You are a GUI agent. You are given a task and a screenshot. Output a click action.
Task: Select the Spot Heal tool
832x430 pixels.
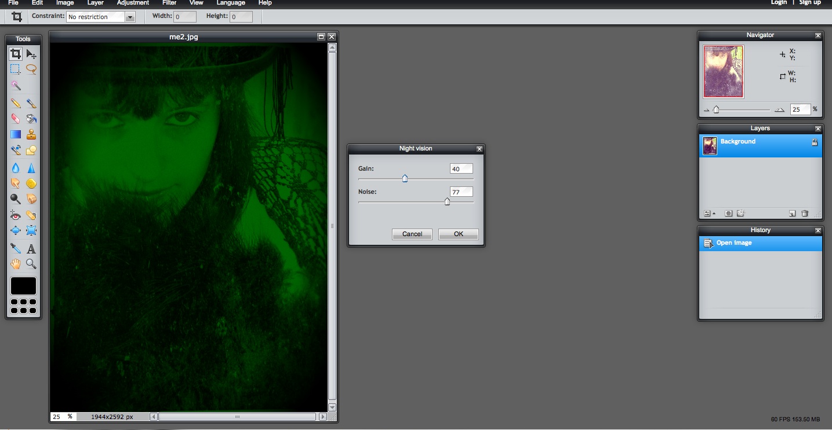31,215
